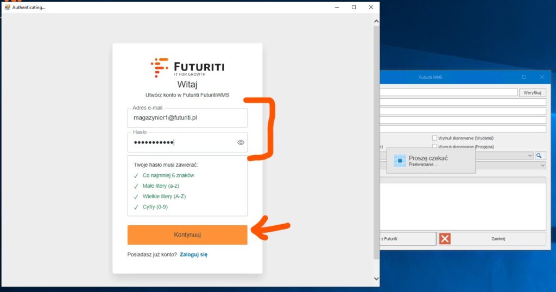
Task: Click the Futuriti logo
Action: (187, 67)
